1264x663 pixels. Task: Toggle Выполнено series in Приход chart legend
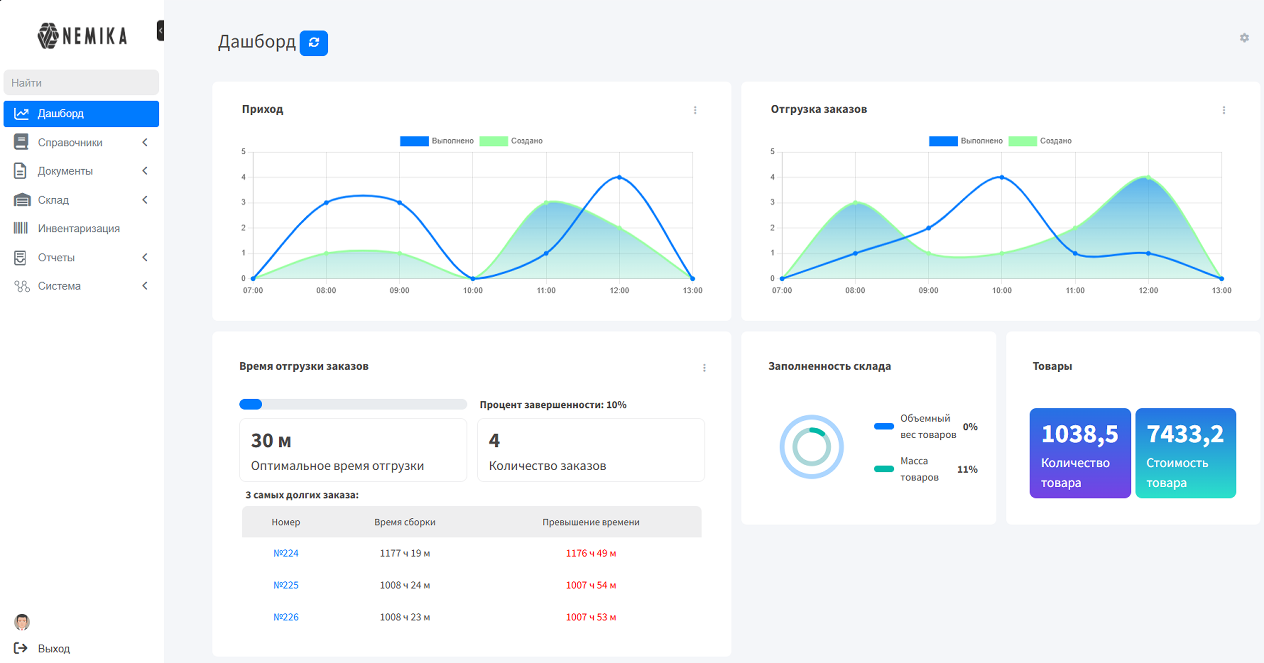tap(437, 141)
